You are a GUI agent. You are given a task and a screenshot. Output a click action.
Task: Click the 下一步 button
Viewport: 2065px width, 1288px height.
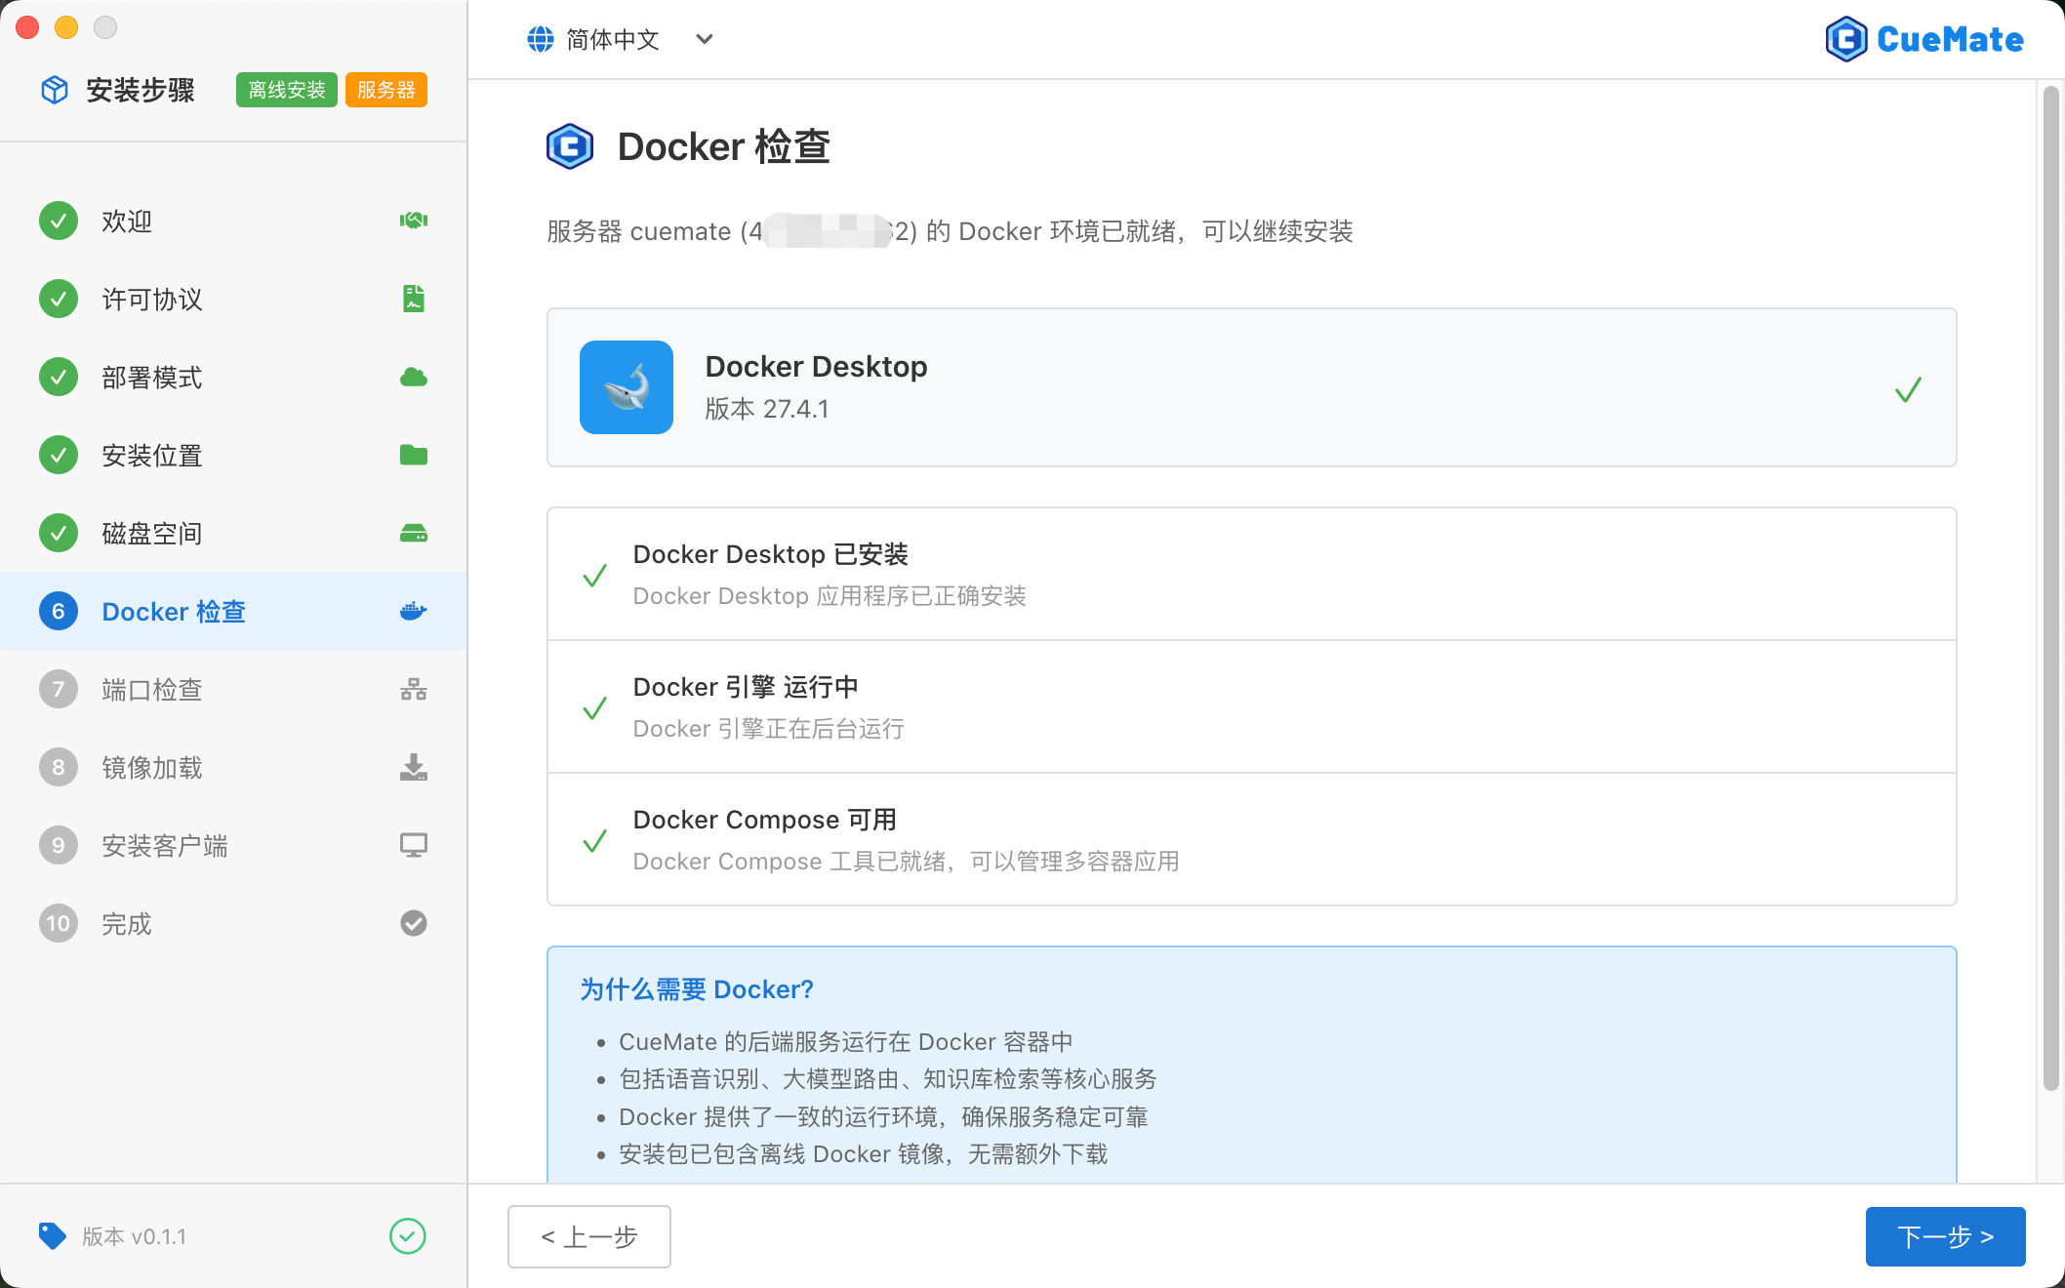[1944, 1236]
